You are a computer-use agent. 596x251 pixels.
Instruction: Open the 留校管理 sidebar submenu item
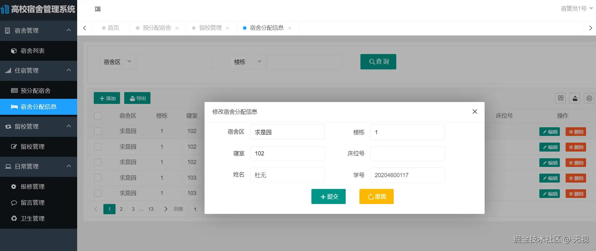tap(38, 147)
